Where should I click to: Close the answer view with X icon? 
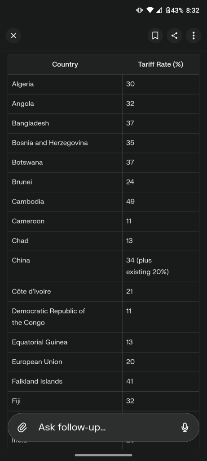click(x=13, y=36)
